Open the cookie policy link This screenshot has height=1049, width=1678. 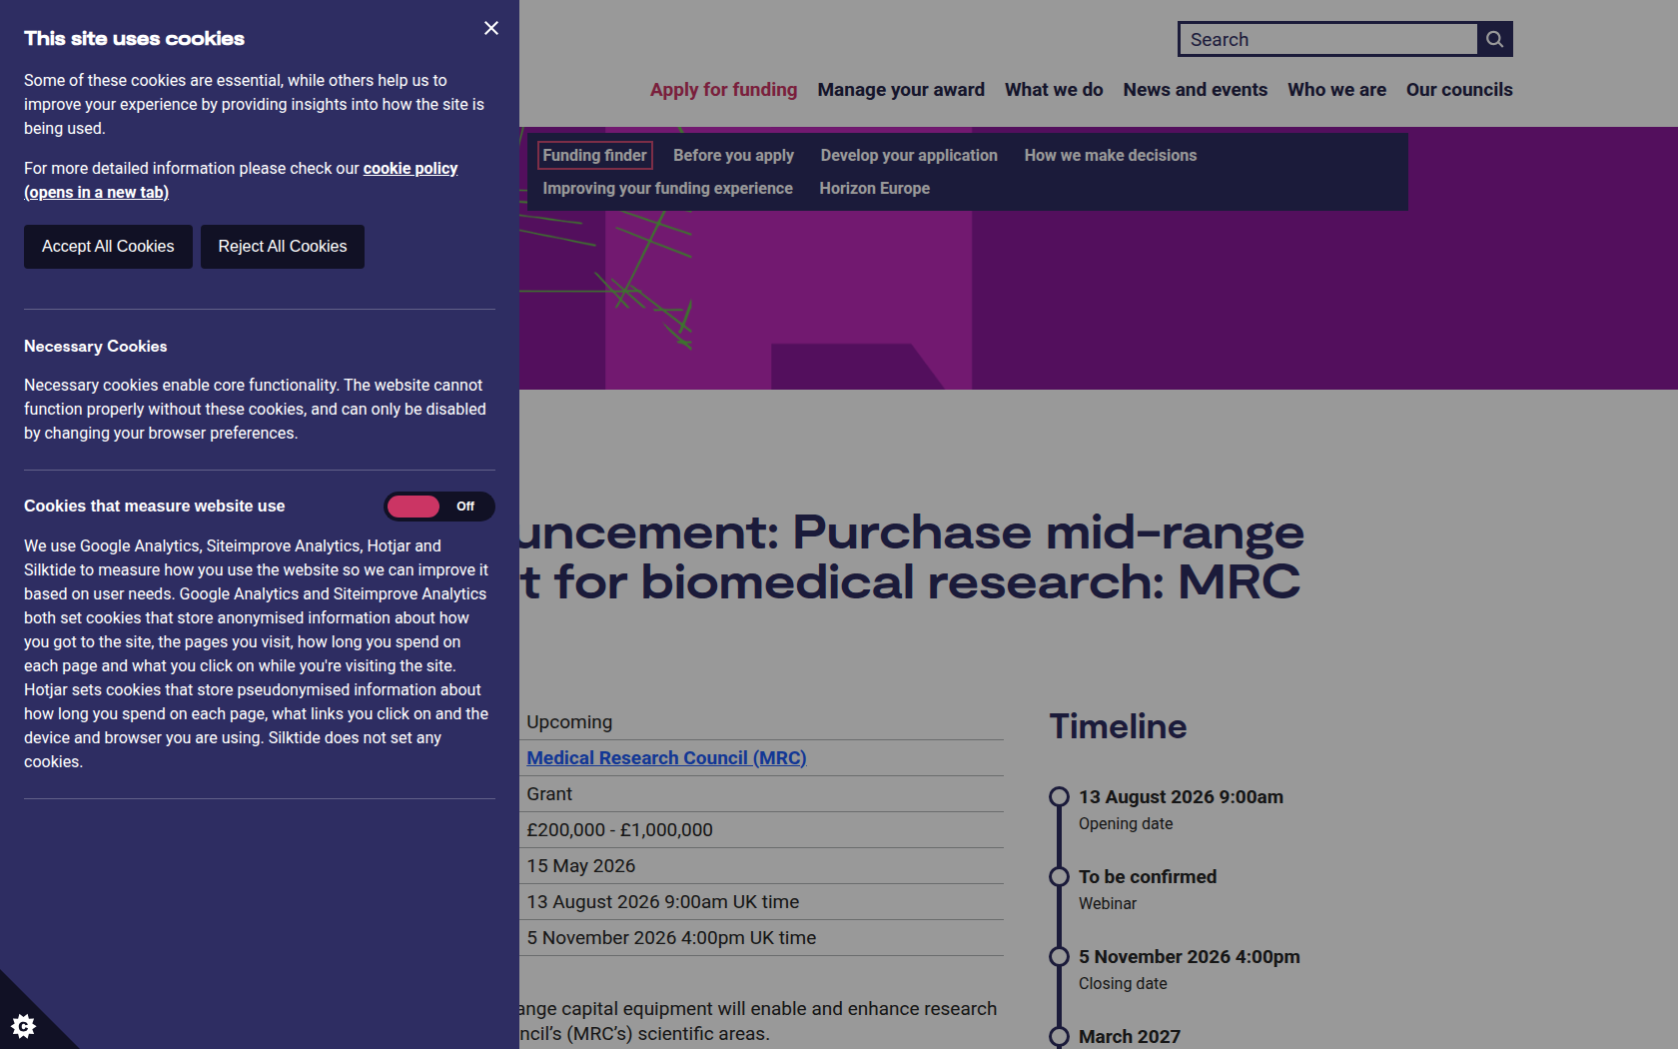pos(241,180)
